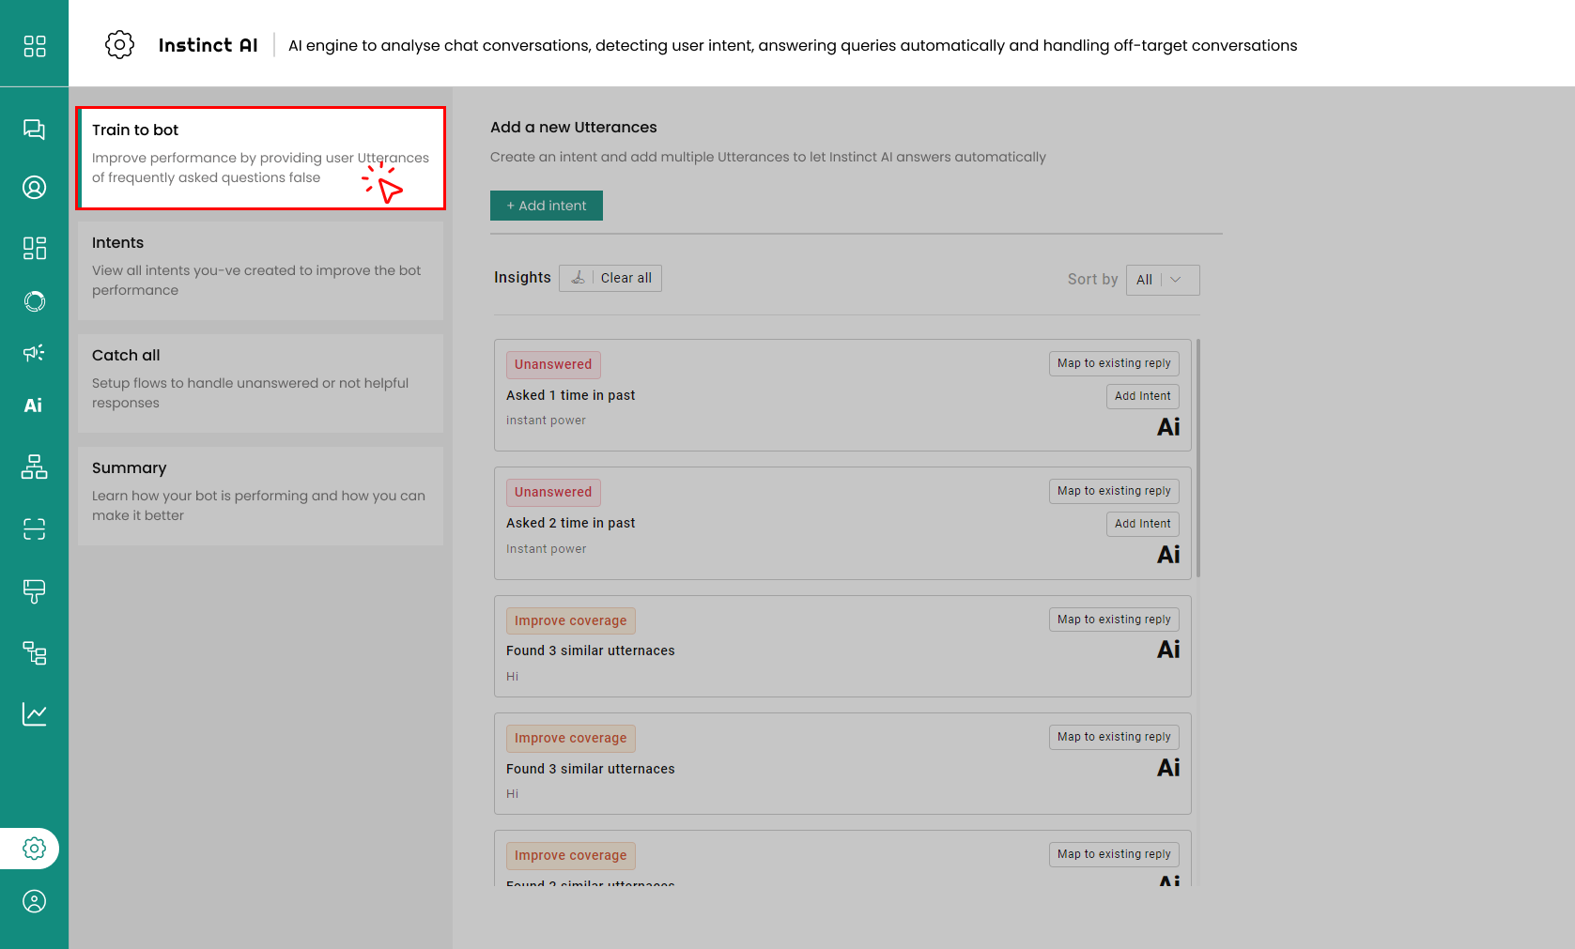Open the chat conversations icon
The height and width of the screenshot is (949, 1575).
coord(34,130)
